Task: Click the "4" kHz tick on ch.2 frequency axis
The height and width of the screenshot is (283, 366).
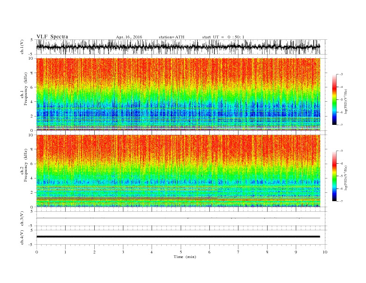Action: [x=32, y=178]
